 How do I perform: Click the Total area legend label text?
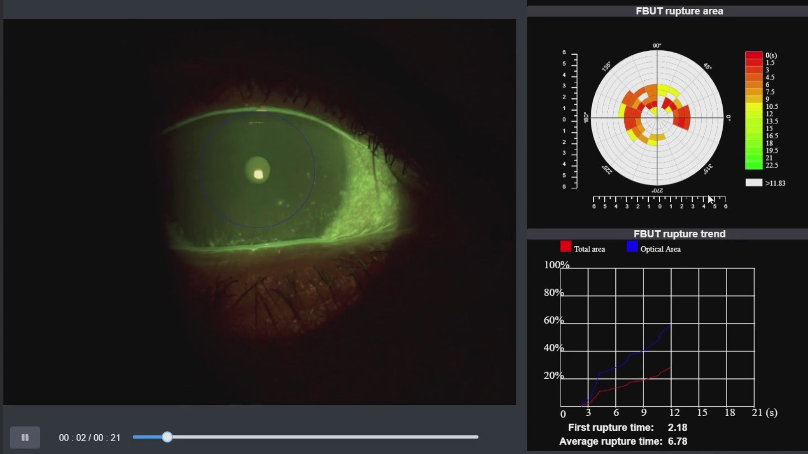(x=589, y=249)
